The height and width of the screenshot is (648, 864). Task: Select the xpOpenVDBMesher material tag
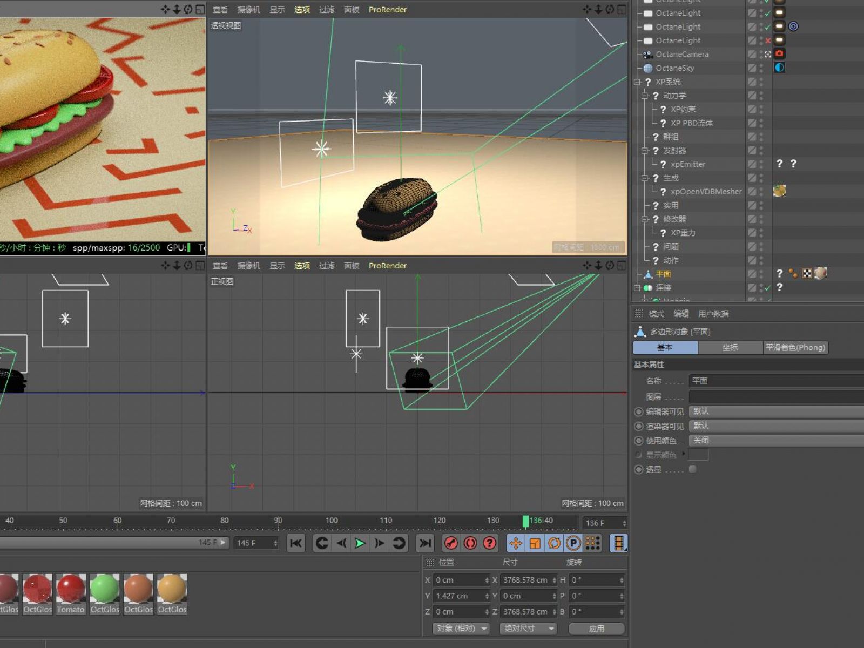[x=779, y=191]
